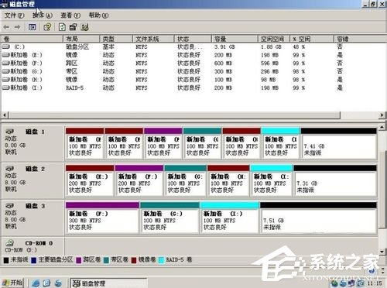Viewport: 387px width, 288px height.
Task: Click the Forward arrow in the toolbar
Action: (x=17, y=27)
